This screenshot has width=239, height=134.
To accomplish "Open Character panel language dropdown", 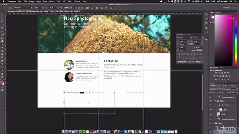I will pos(184,62).
